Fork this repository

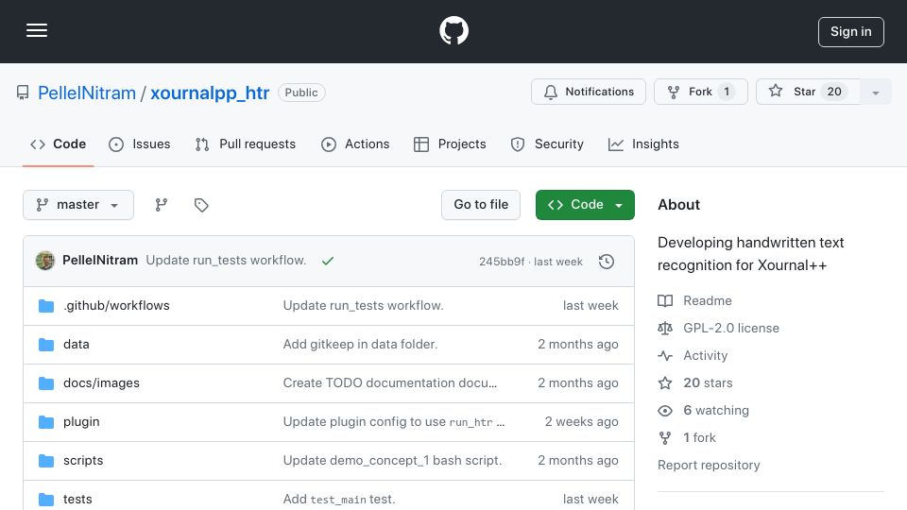(700, 92)
